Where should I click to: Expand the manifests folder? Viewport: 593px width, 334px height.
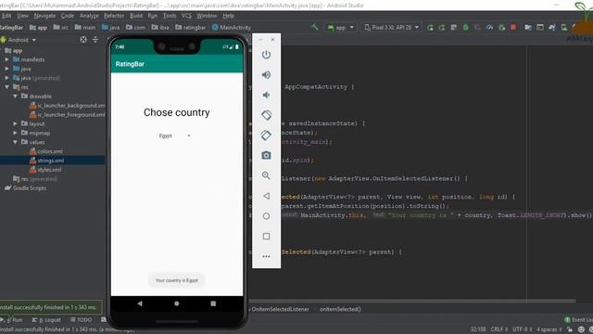point(7,59)
